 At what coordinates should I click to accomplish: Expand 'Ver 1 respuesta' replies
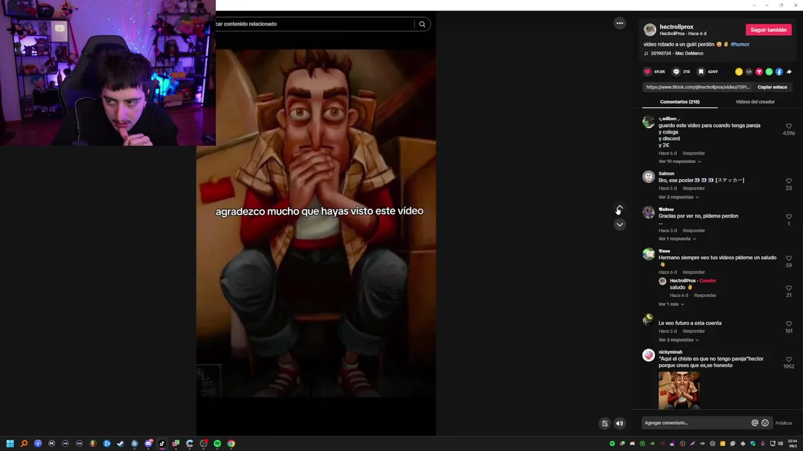click(x=677, y=239)
